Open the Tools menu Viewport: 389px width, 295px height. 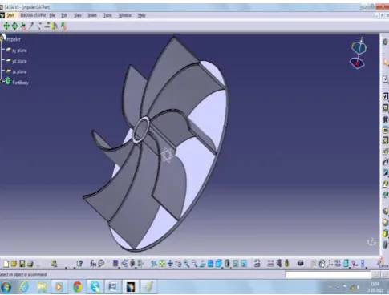tap(107, 15)
